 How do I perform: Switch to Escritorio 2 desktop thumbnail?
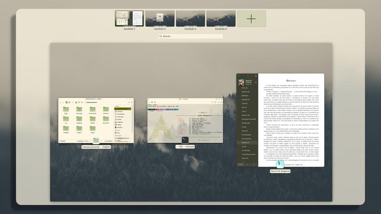[x=160, y=18]
